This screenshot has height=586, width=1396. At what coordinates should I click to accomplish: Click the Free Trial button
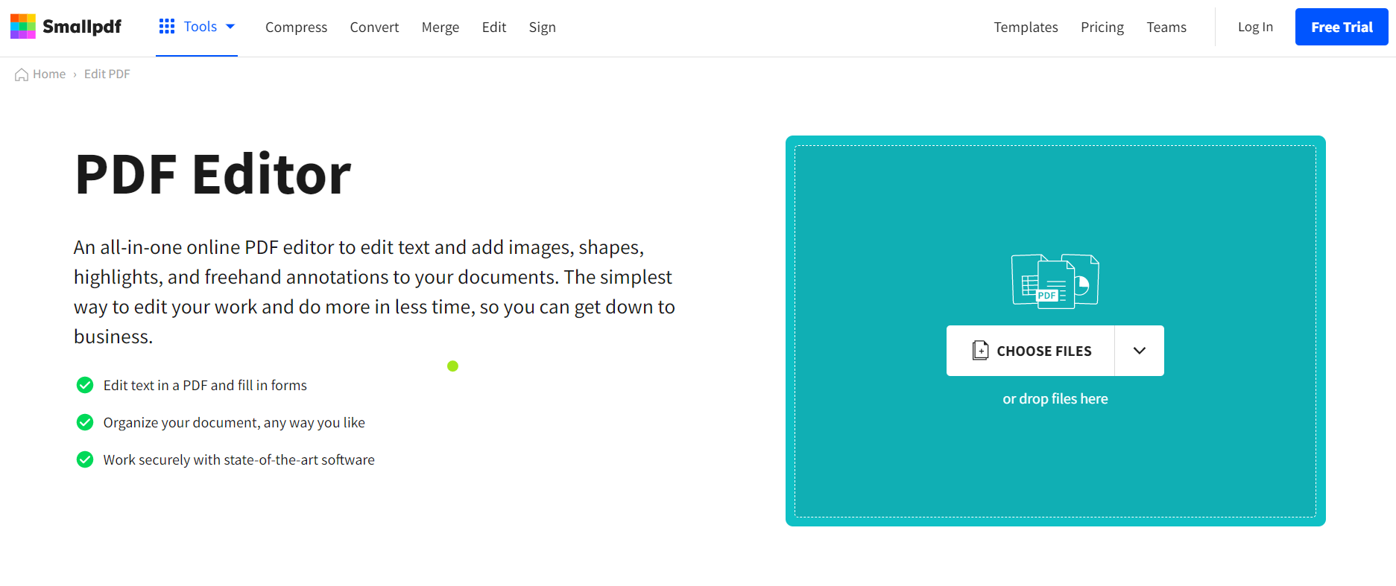point(1341,26)
